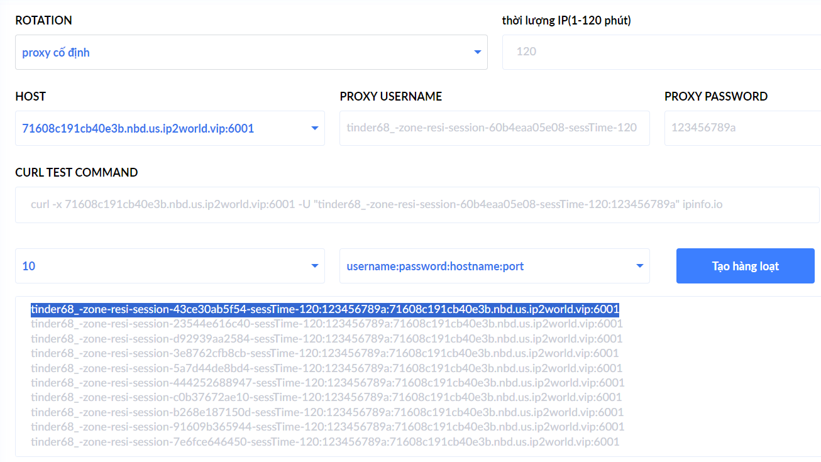
Task: Click the proxy line with session-3e8762cfb8cb
Action: [325, 353]
